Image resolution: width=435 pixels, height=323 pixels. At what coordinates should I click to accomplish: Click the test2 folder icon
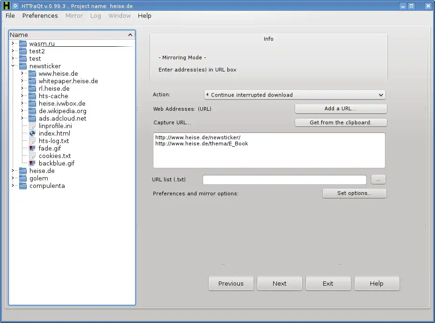tap(23, 51)
